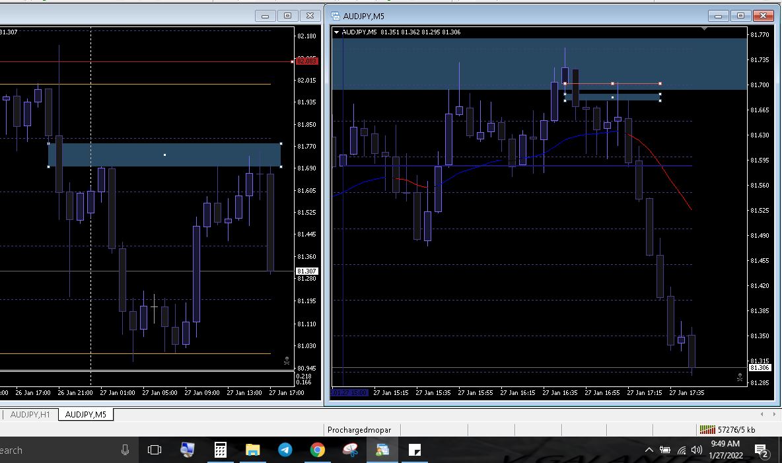Click the Task View button
782x463 pixels.
[155, 450]
